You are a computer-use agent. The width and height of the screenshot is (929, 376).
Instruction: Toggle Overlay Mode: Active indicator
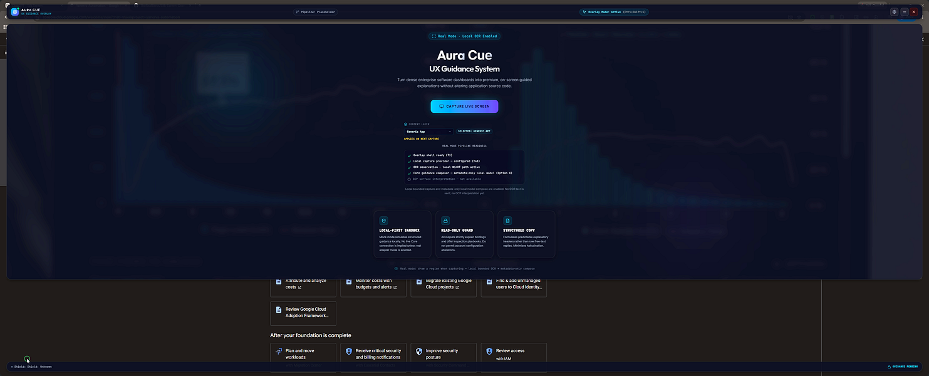[x=614, y=12]
